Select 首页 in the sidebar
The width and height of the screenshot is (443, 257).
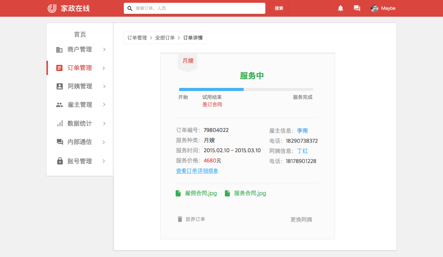click(80, 34)
